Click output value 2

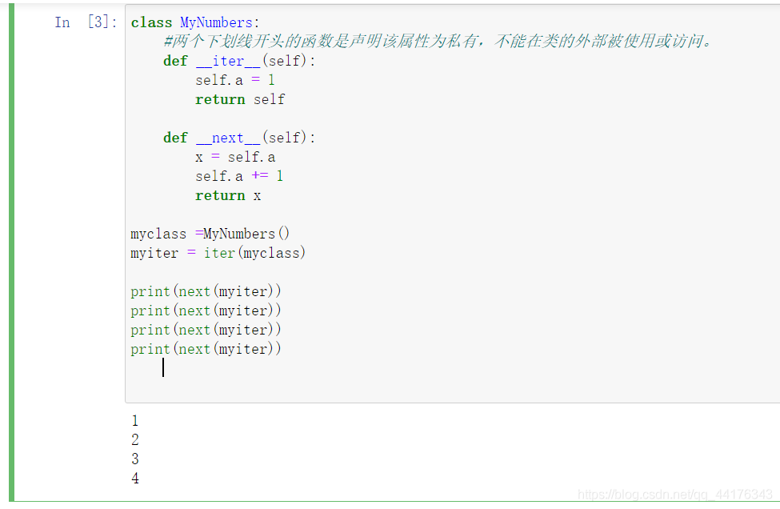(x=135, y=440)
